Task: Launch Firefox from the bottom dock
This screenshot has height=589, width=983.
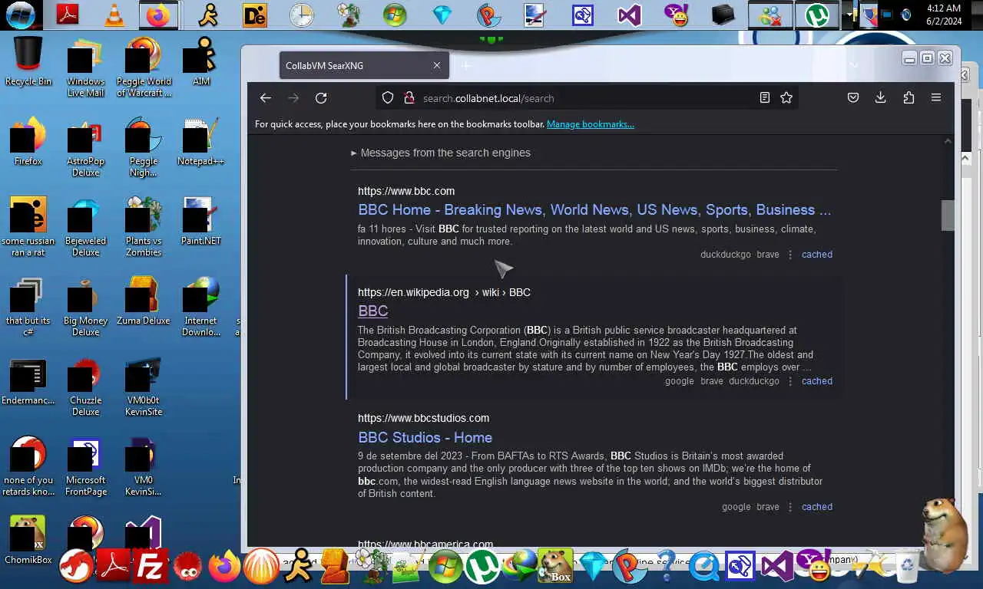Action: point(224,568)
